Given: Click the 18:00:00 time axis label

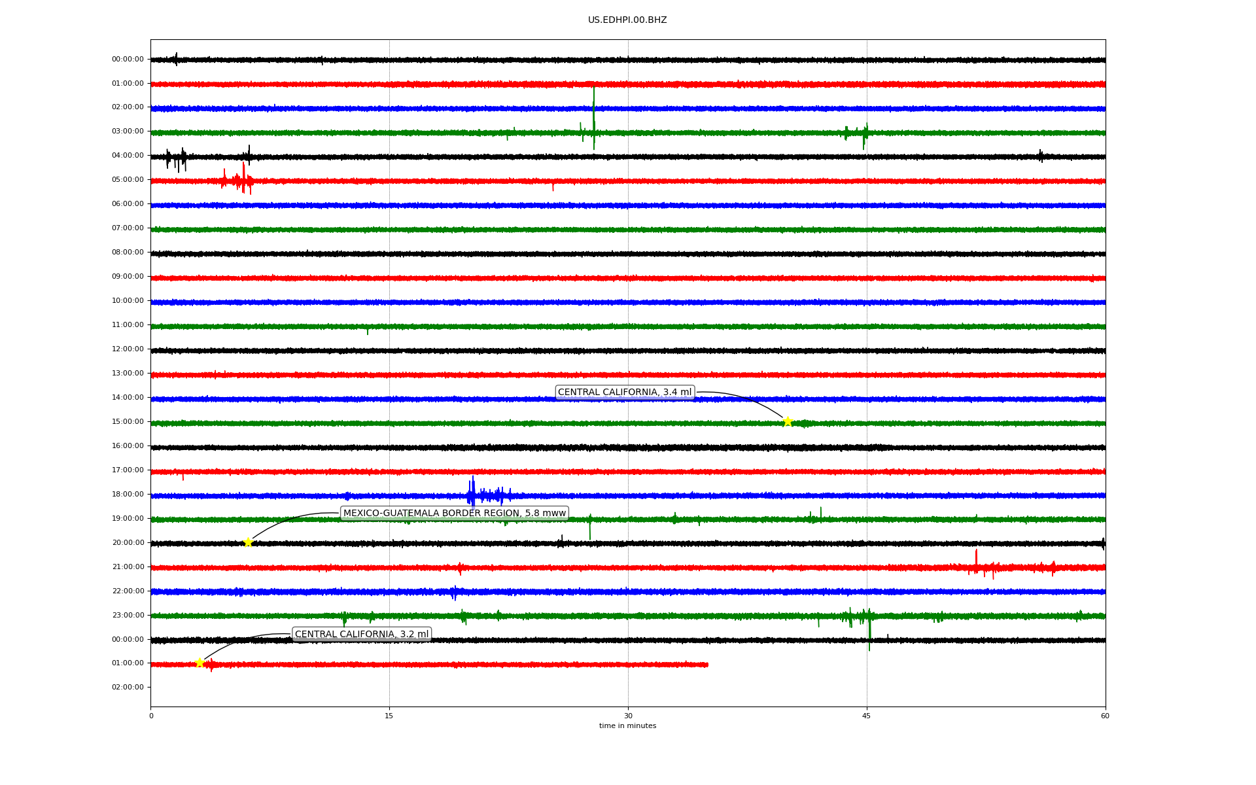Looking at the screenshot, I should pos(128,495).
